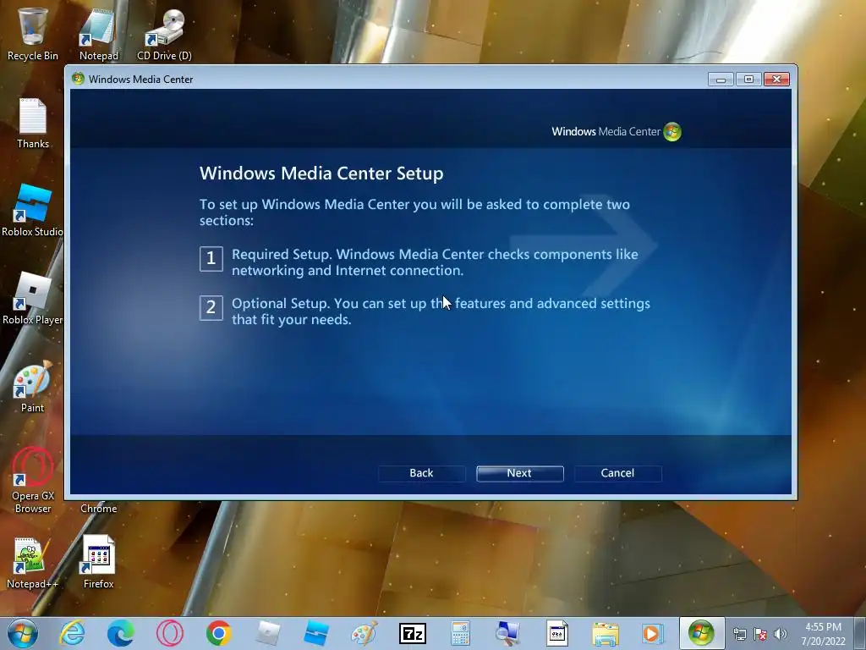Maximize the Windows Media Center window

pos(748,80)
